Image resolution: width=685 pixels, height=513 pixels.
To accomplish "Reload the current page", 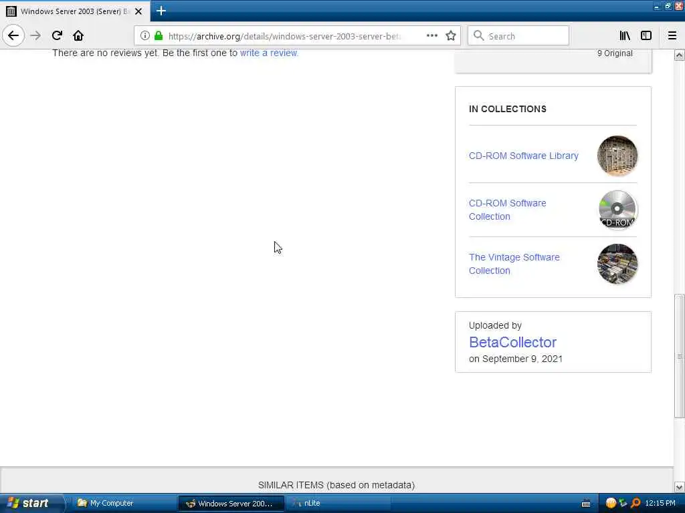I will [57, 36].
